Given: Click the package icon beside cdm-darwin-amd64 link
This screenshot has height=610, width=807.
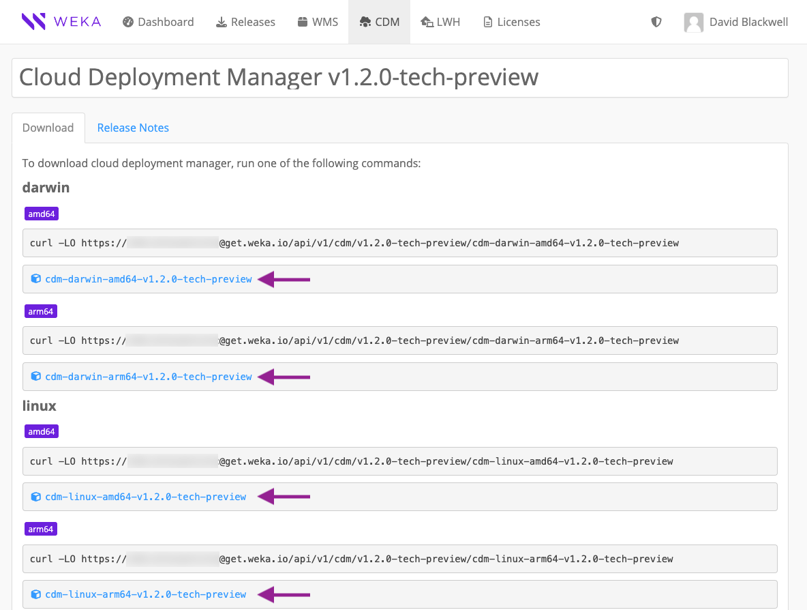Looking at the screenshot, I should point(36,278).
